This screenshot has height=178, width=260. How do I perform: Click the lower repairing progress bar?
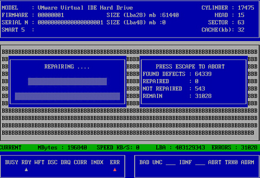pos(67,96)
